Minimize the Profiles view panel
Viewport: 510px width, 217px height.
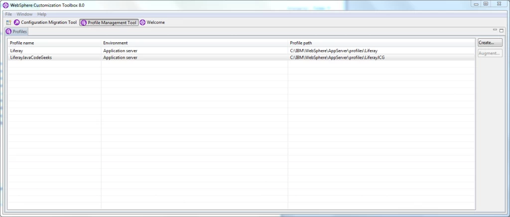pos(495,30)
